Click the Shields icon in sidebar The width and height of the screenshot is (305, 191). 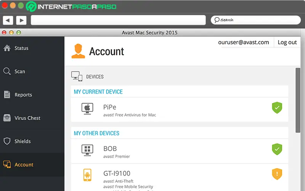click(7, 141)
